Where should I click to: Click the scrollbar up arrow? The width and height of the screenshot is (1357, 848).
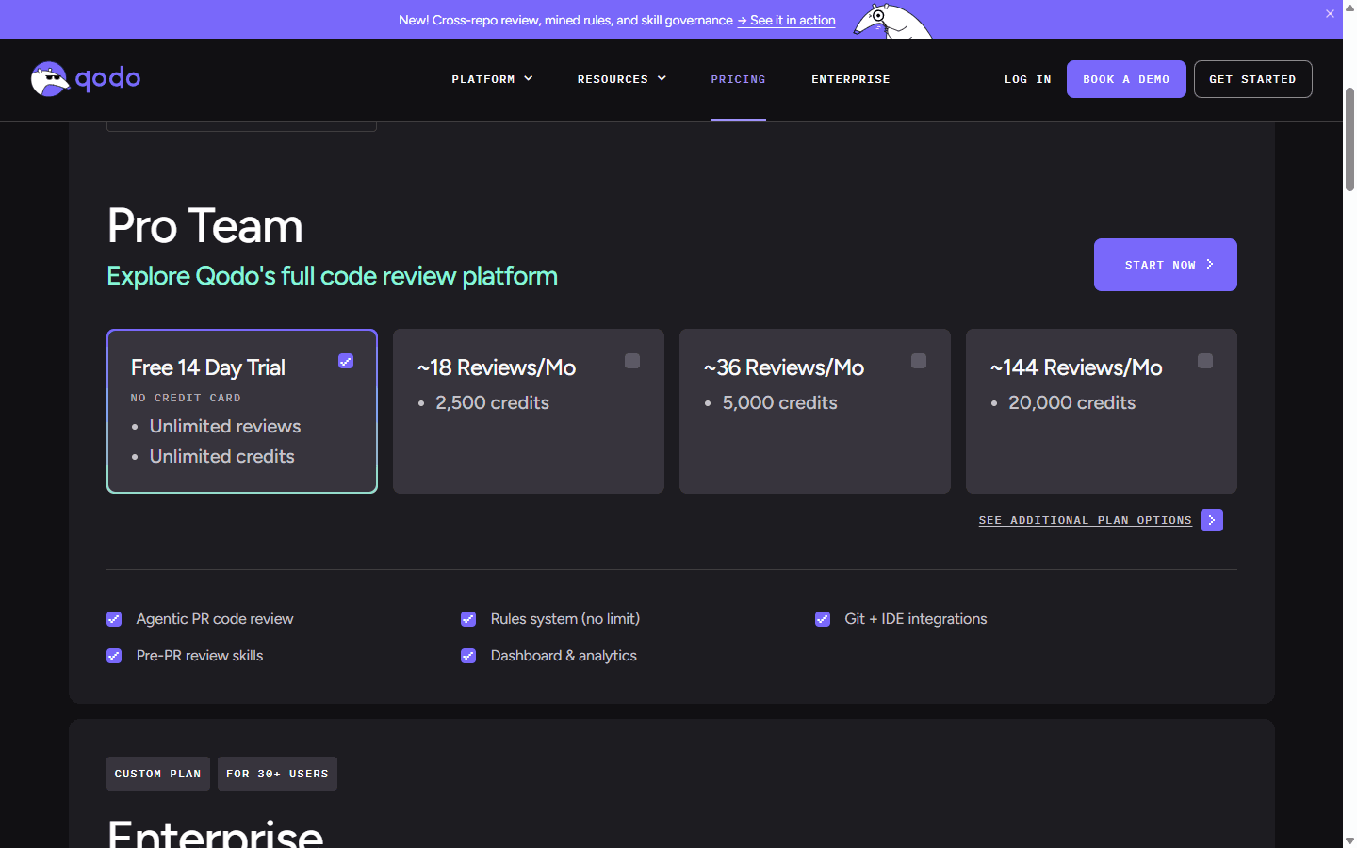(1349, 8)
